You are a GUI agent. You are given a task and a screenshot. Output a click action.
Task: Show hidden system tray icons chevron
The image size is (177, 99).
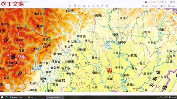tap(158, 97)
